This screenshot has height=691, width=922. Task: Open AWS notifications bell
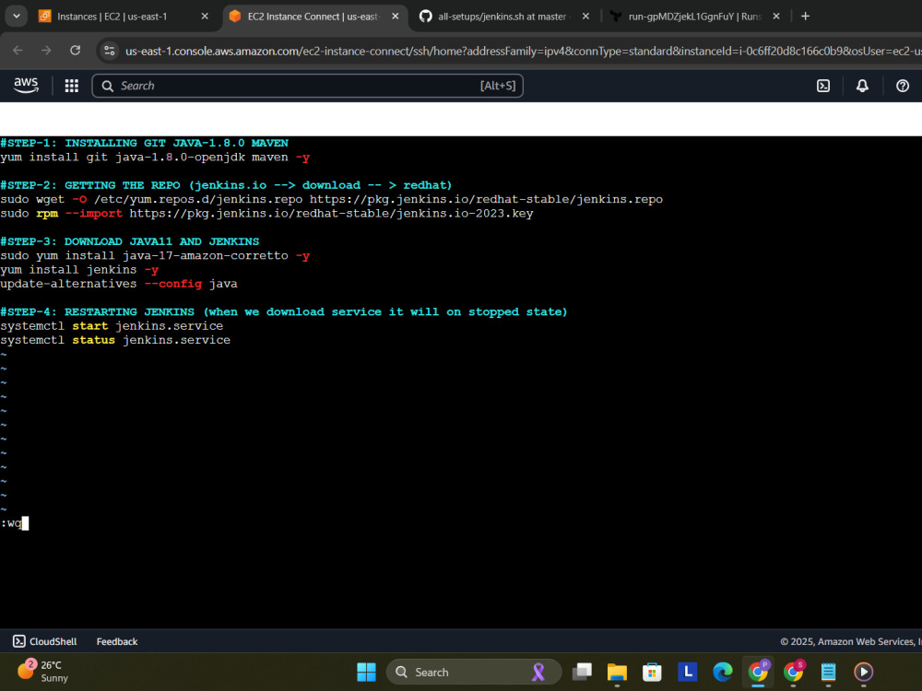[x=862, y=86]
